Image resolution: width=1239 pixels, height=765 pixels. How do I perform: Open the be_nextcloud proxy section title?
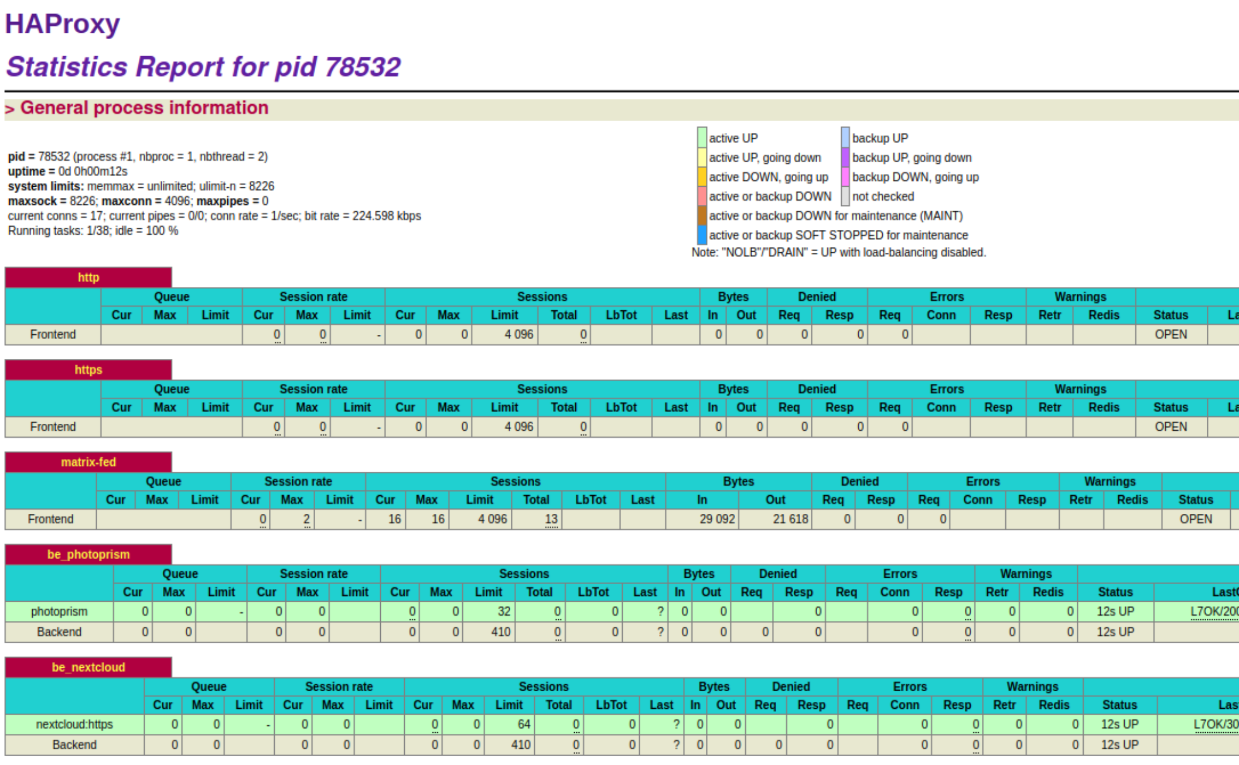88,667
